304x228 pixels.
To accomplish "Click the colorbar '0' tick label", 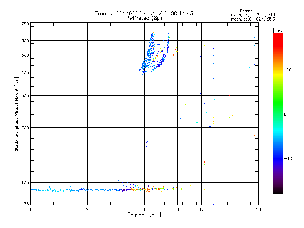I will 285,114.
